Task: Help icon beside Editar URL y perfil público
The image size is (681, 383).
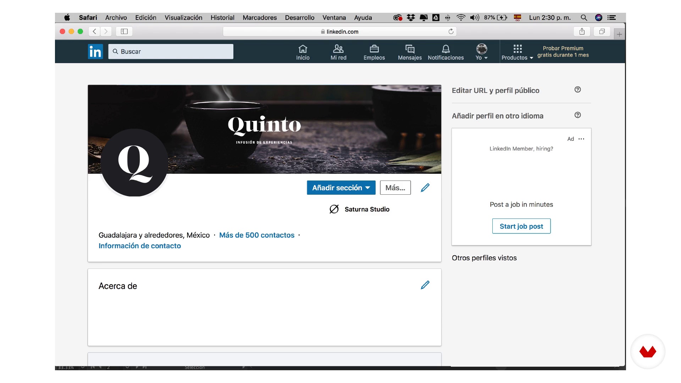Action: click(578, 90)
